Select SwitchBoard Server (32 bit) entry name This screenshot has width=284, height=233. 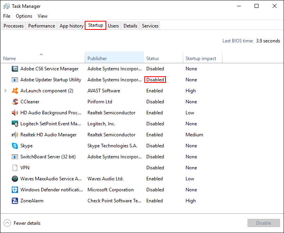pos(48,157)
